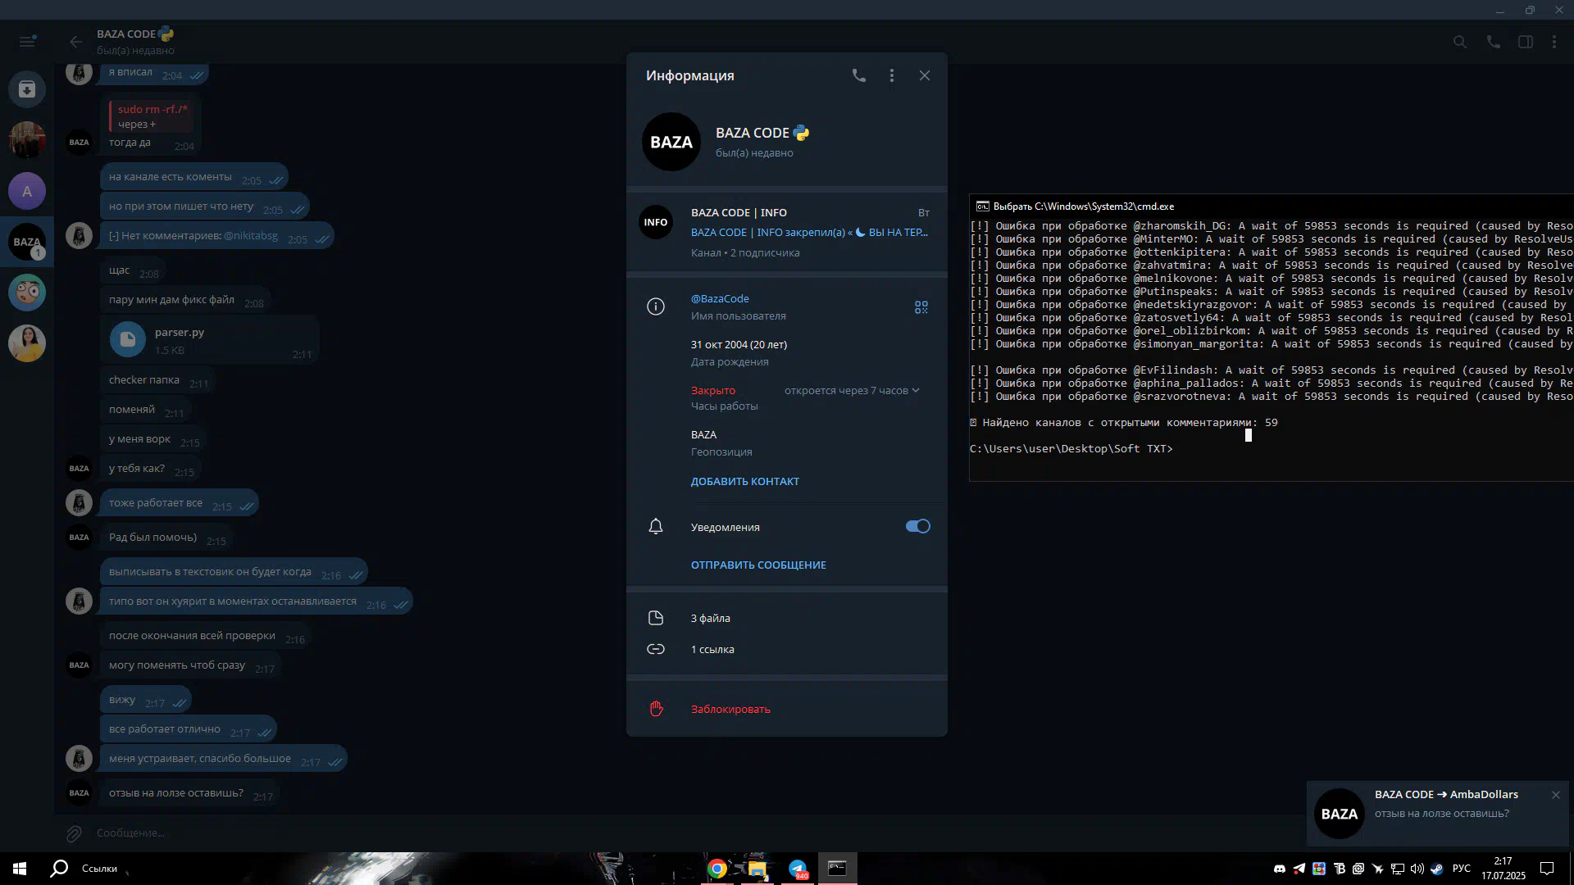Click cmd prompt line Soft TXT>

click(x=1071, y=449)
